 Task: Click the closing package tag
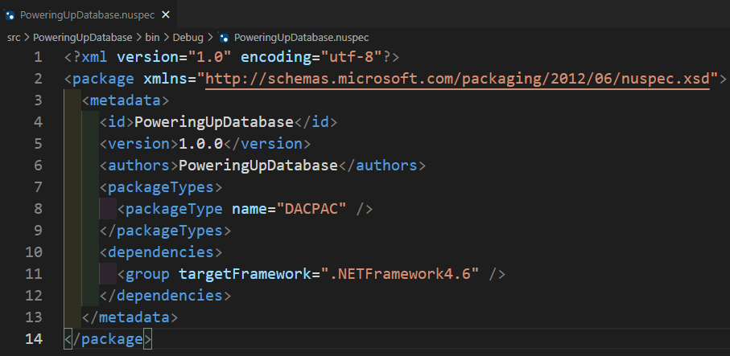pos(108,339)
